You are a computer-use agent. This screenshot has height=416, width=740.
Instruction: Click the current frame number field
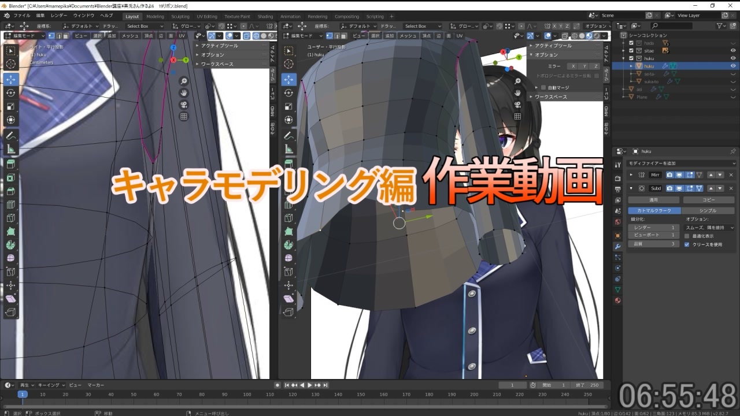512,385
